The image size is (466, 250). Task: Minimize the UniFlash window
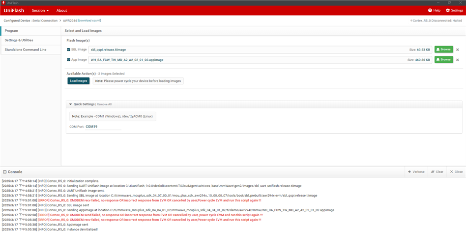(438, 2)
